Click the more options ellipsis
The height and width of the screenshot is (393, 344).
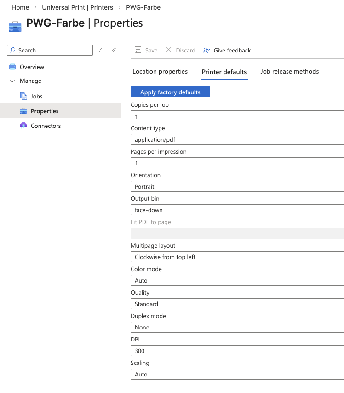(158, 23)
